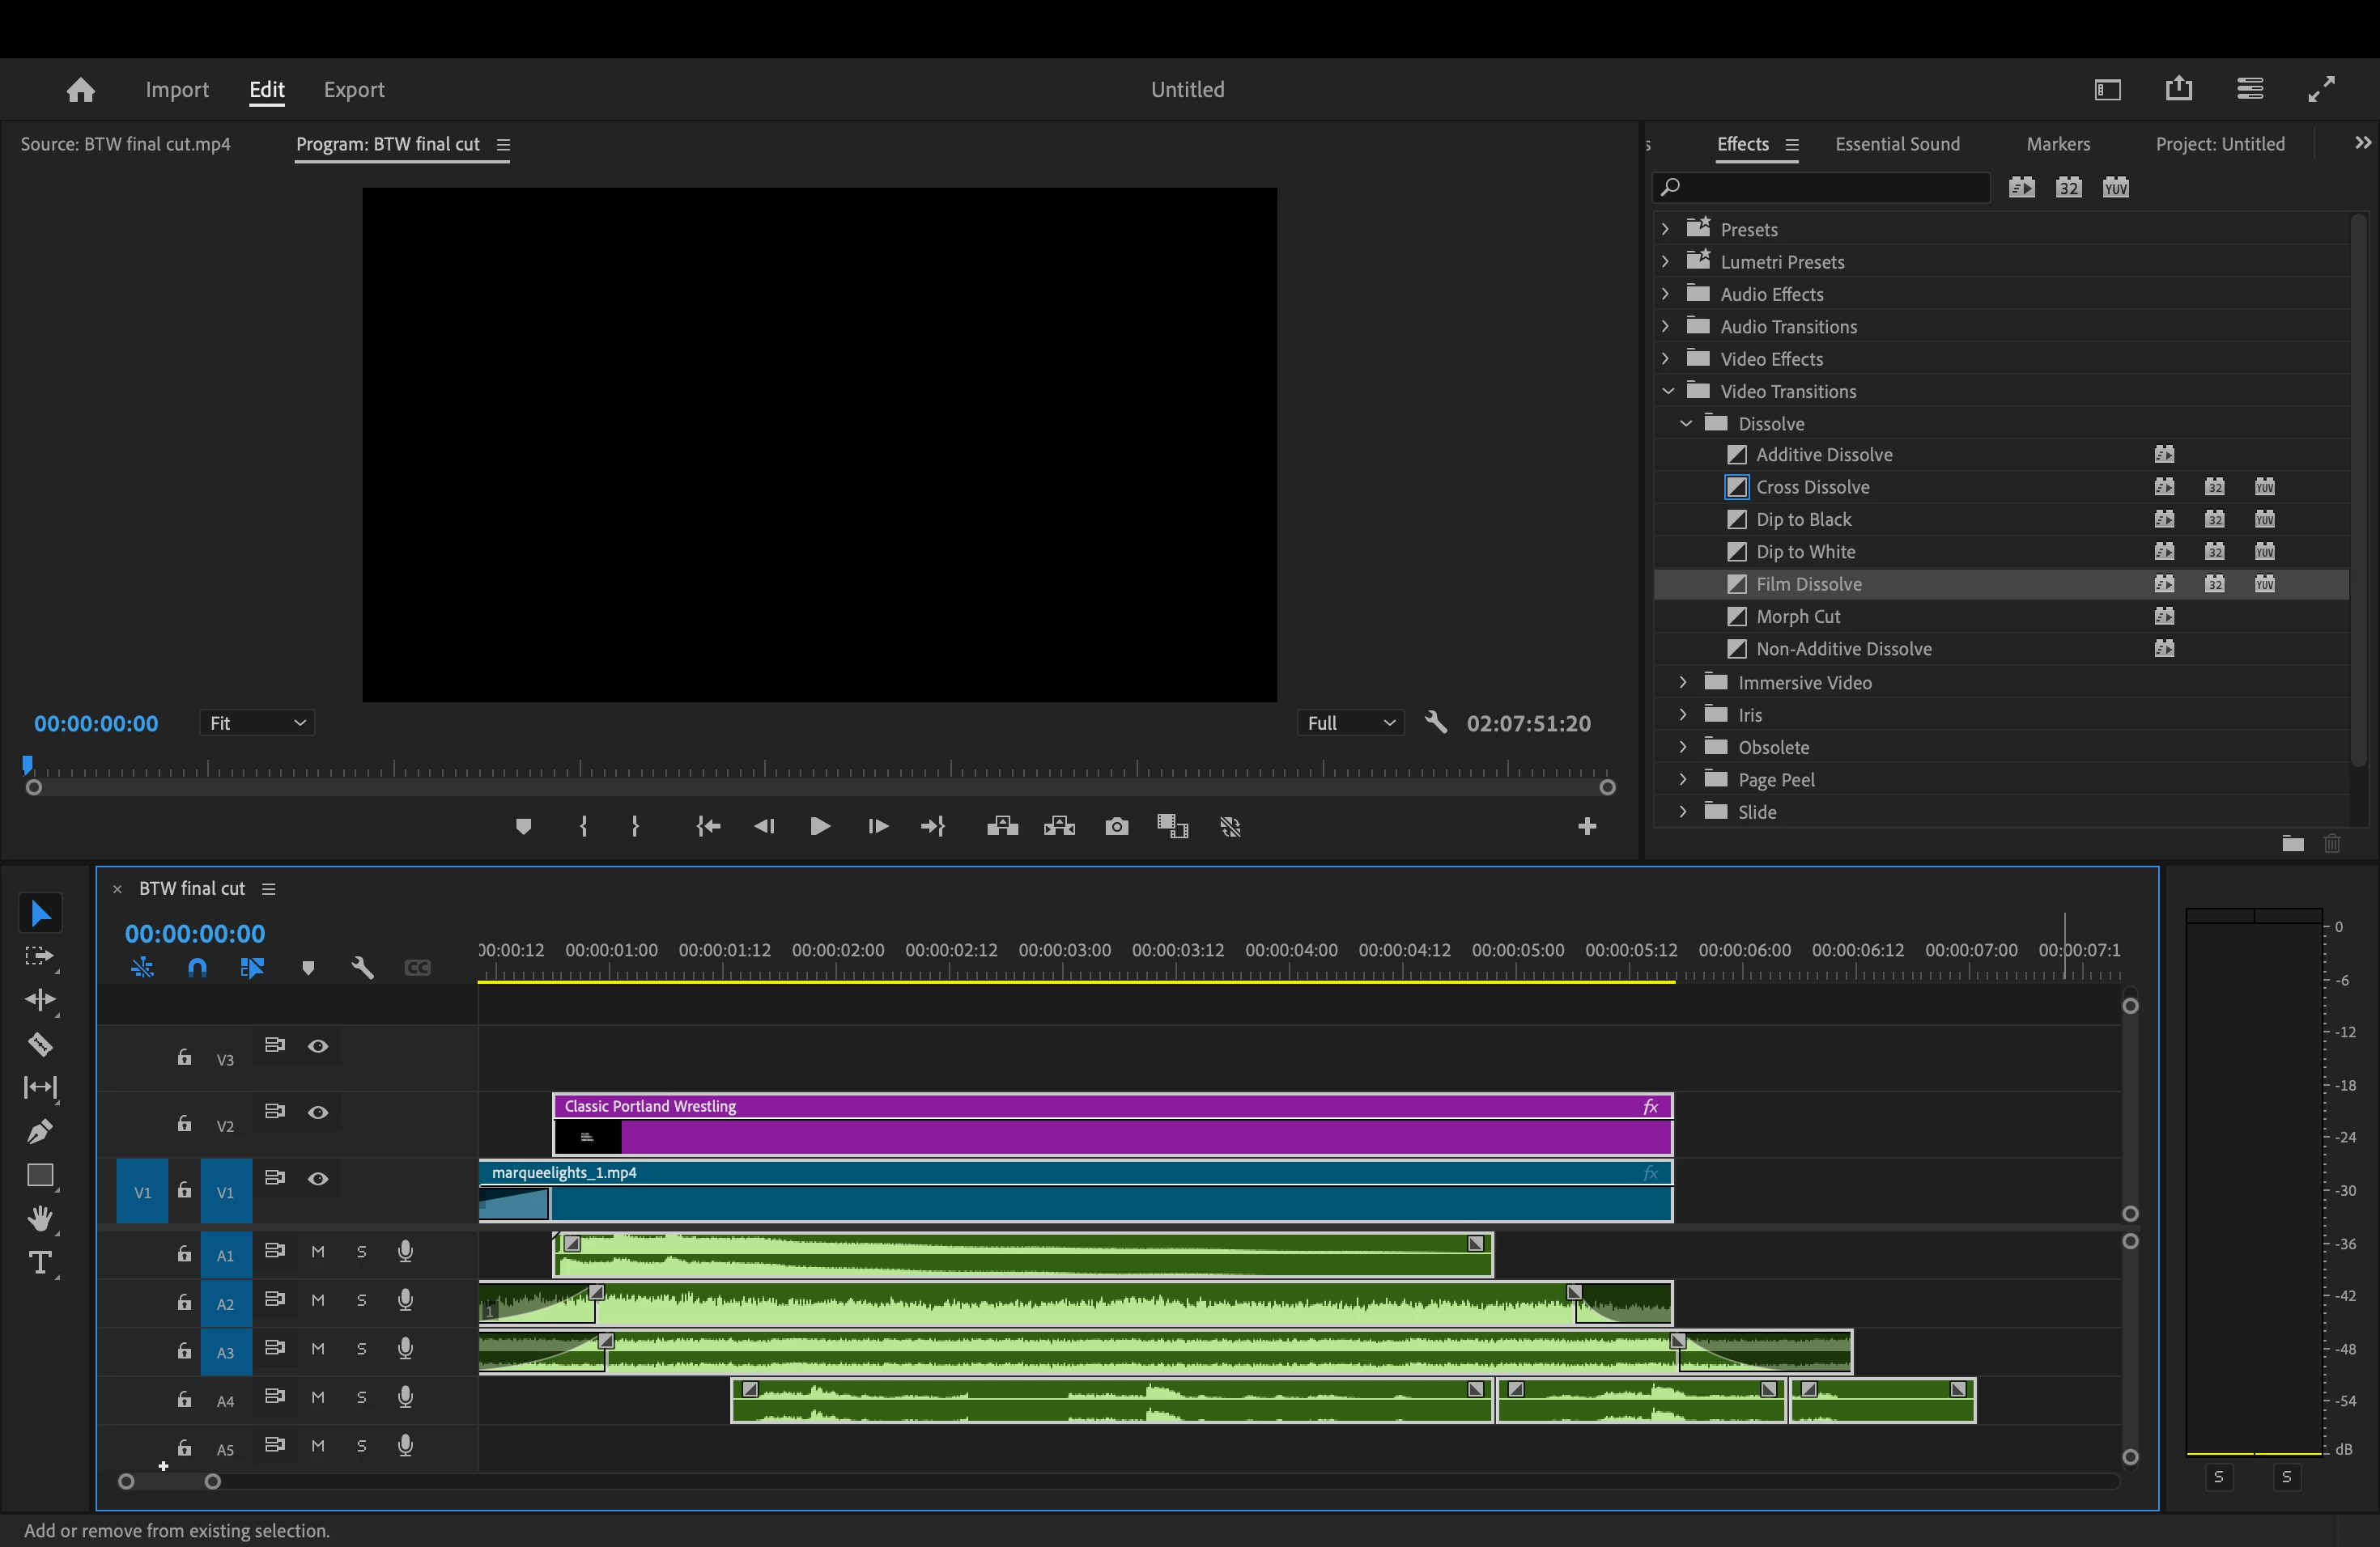Image resolution: width=2380 pixels, height=1547 pixels.
Task: Collapse the Dissolve folder
Action: pos(1685,424)
